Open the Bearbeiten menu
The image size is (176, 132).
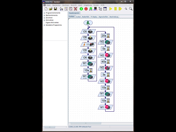[x=56, y=5]
